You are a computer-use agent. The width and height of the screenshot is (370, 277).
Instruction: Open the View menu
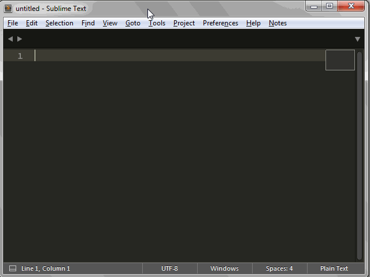pos(110,23)
